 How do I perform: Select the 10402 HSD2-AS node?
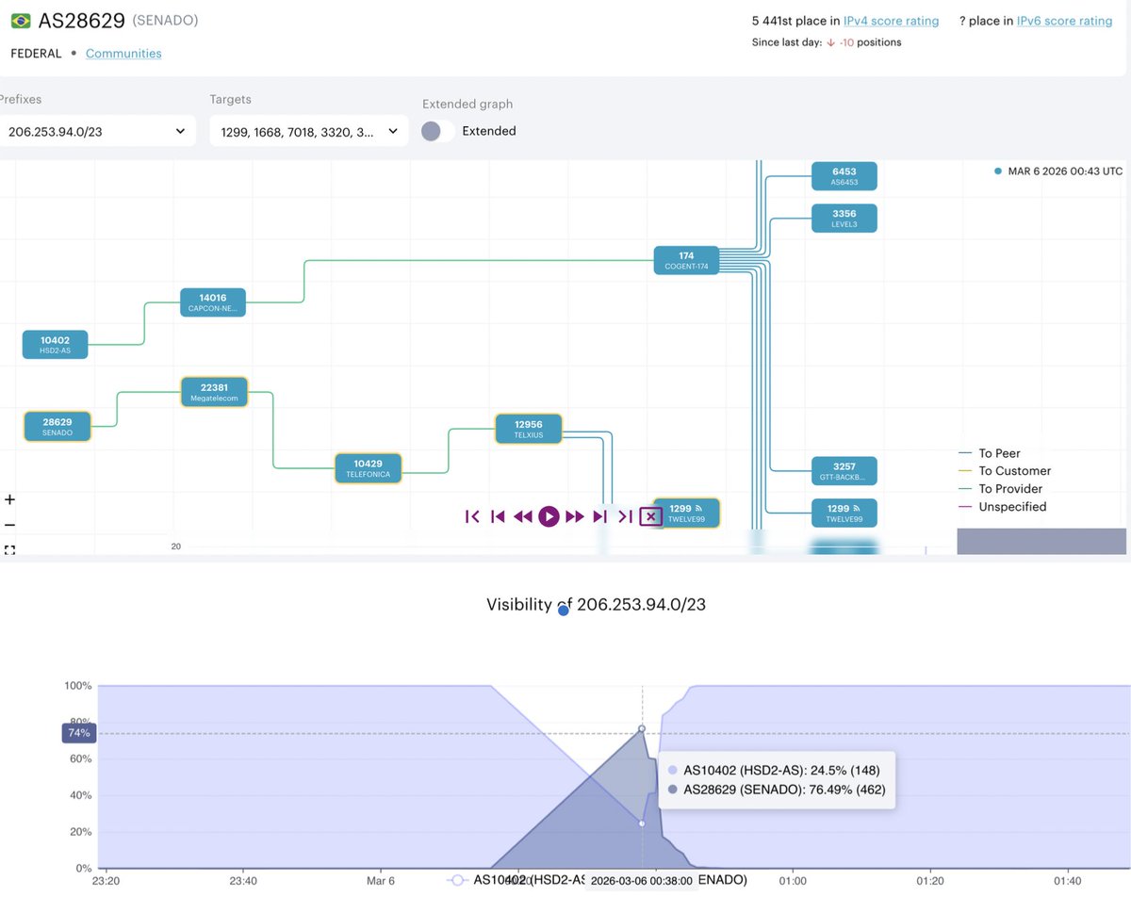point(55,345)
